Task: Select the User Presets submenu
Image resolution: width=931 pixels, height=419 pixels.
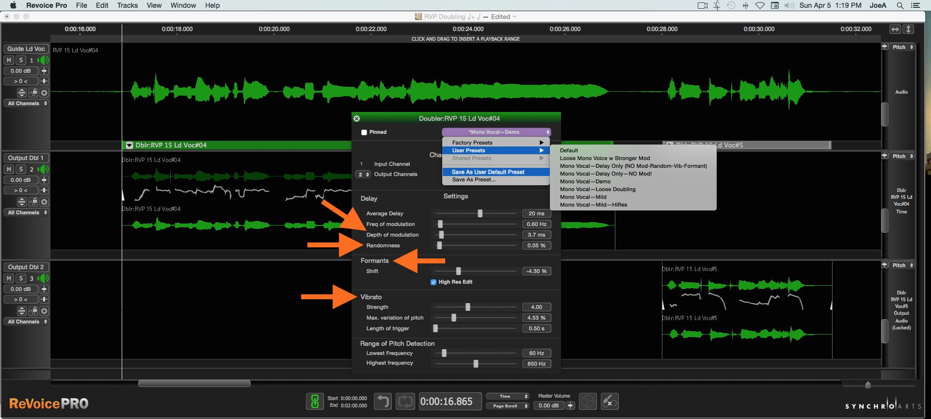Action: (x=496, y=150)
